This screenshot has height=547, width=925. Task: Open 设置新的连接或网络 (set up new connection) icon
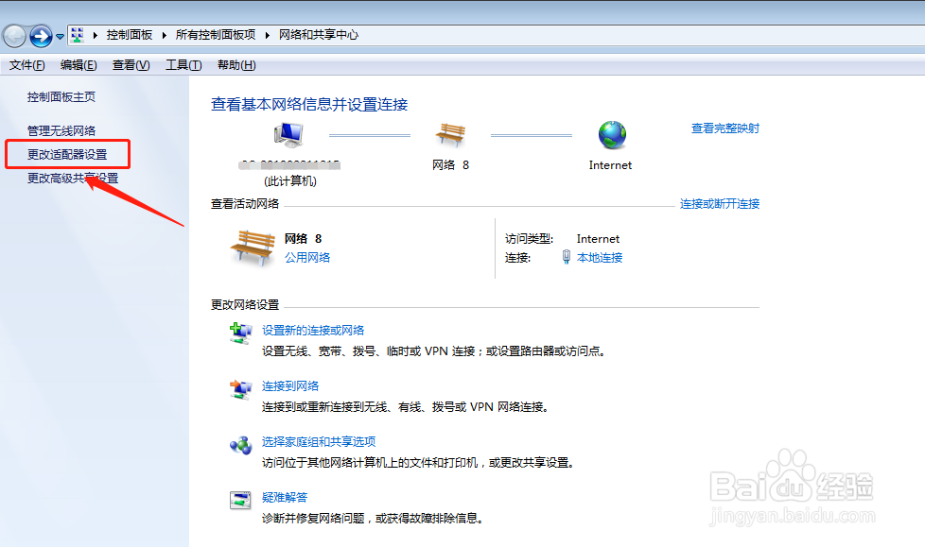tap(239, 334)
